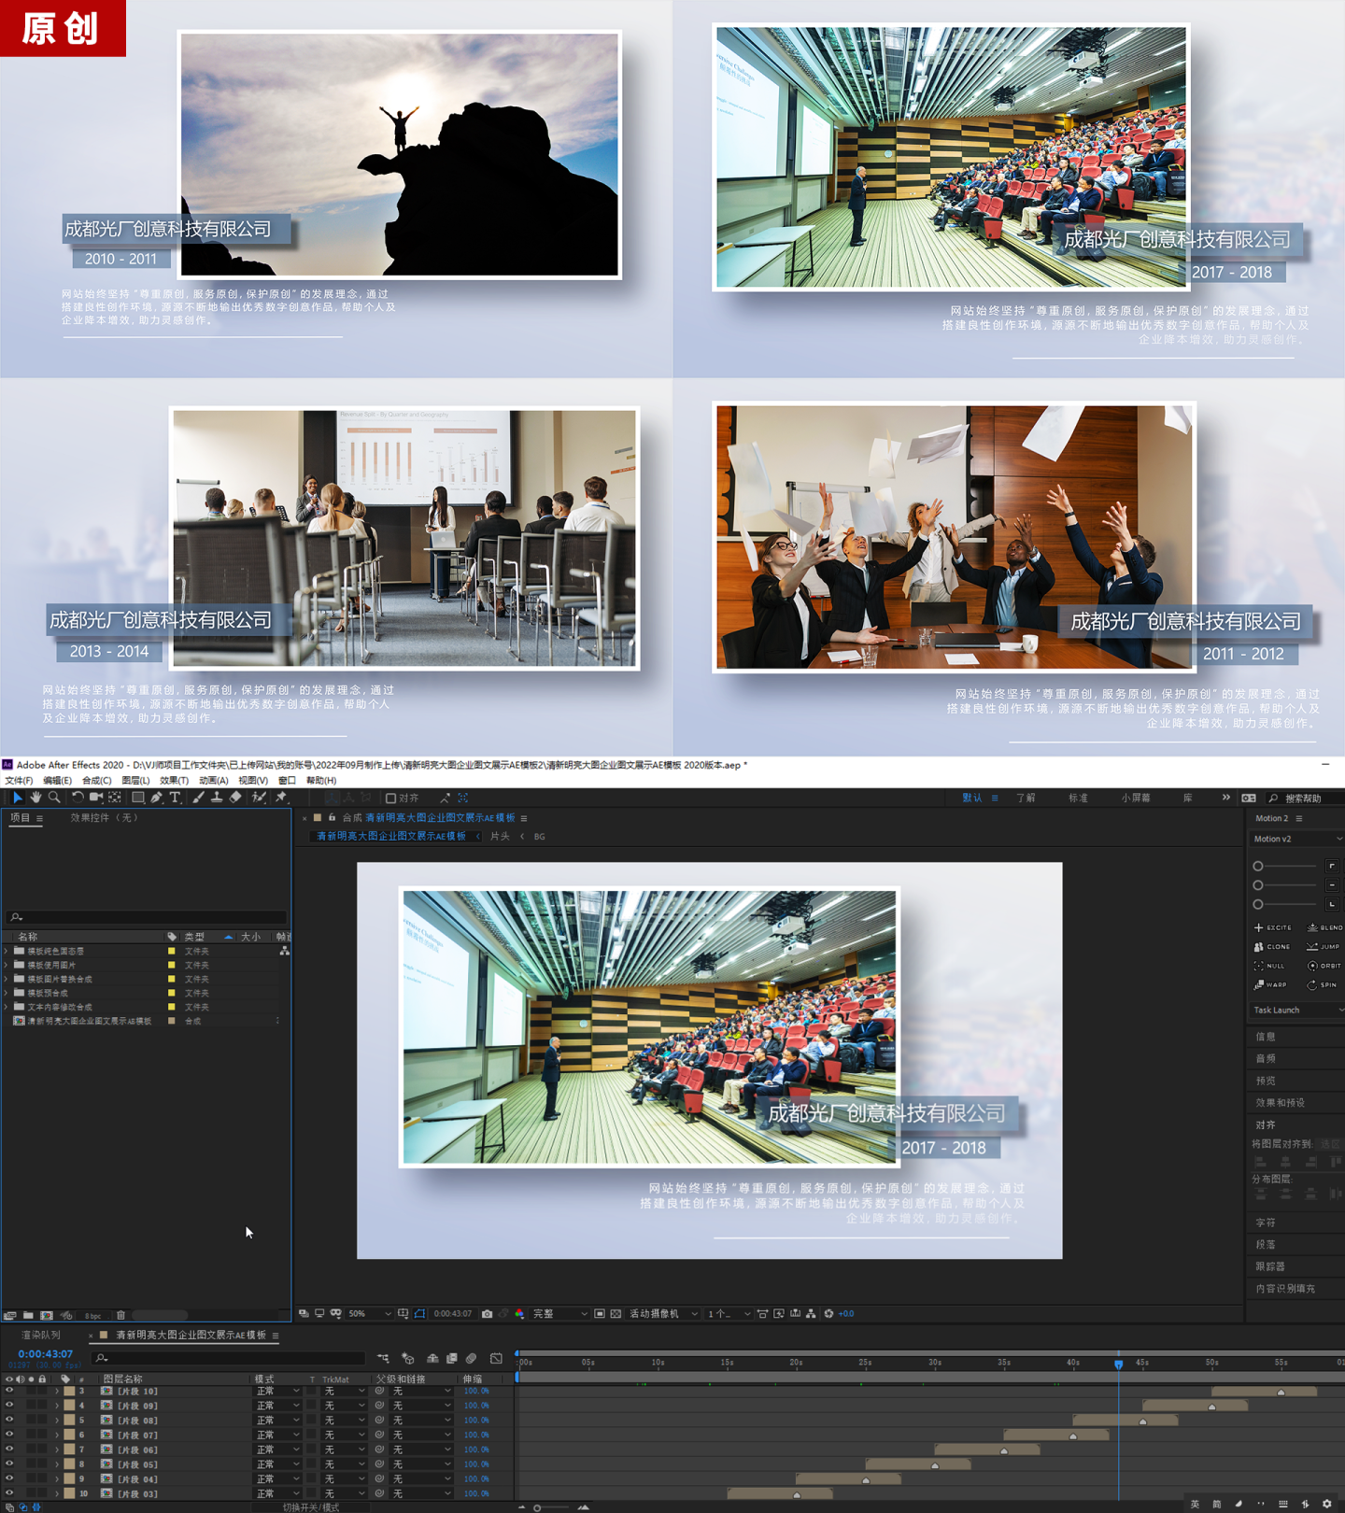
Task: Click the show channel RGB icon
Action: pos(519,1314)
